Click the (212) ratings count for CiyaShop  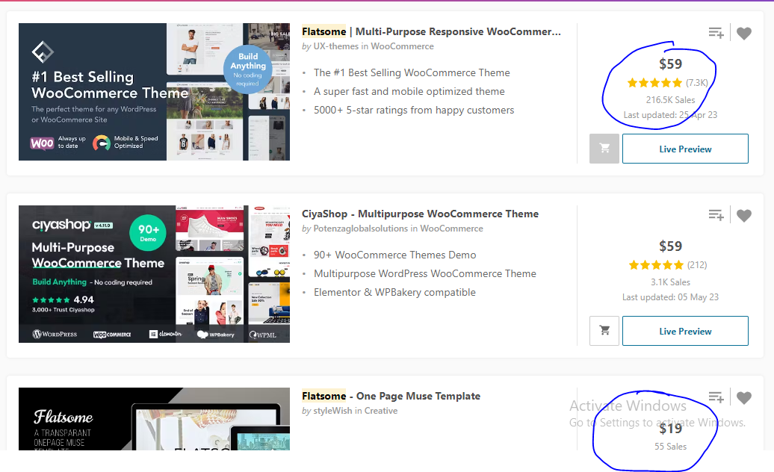tap(697, 265)
